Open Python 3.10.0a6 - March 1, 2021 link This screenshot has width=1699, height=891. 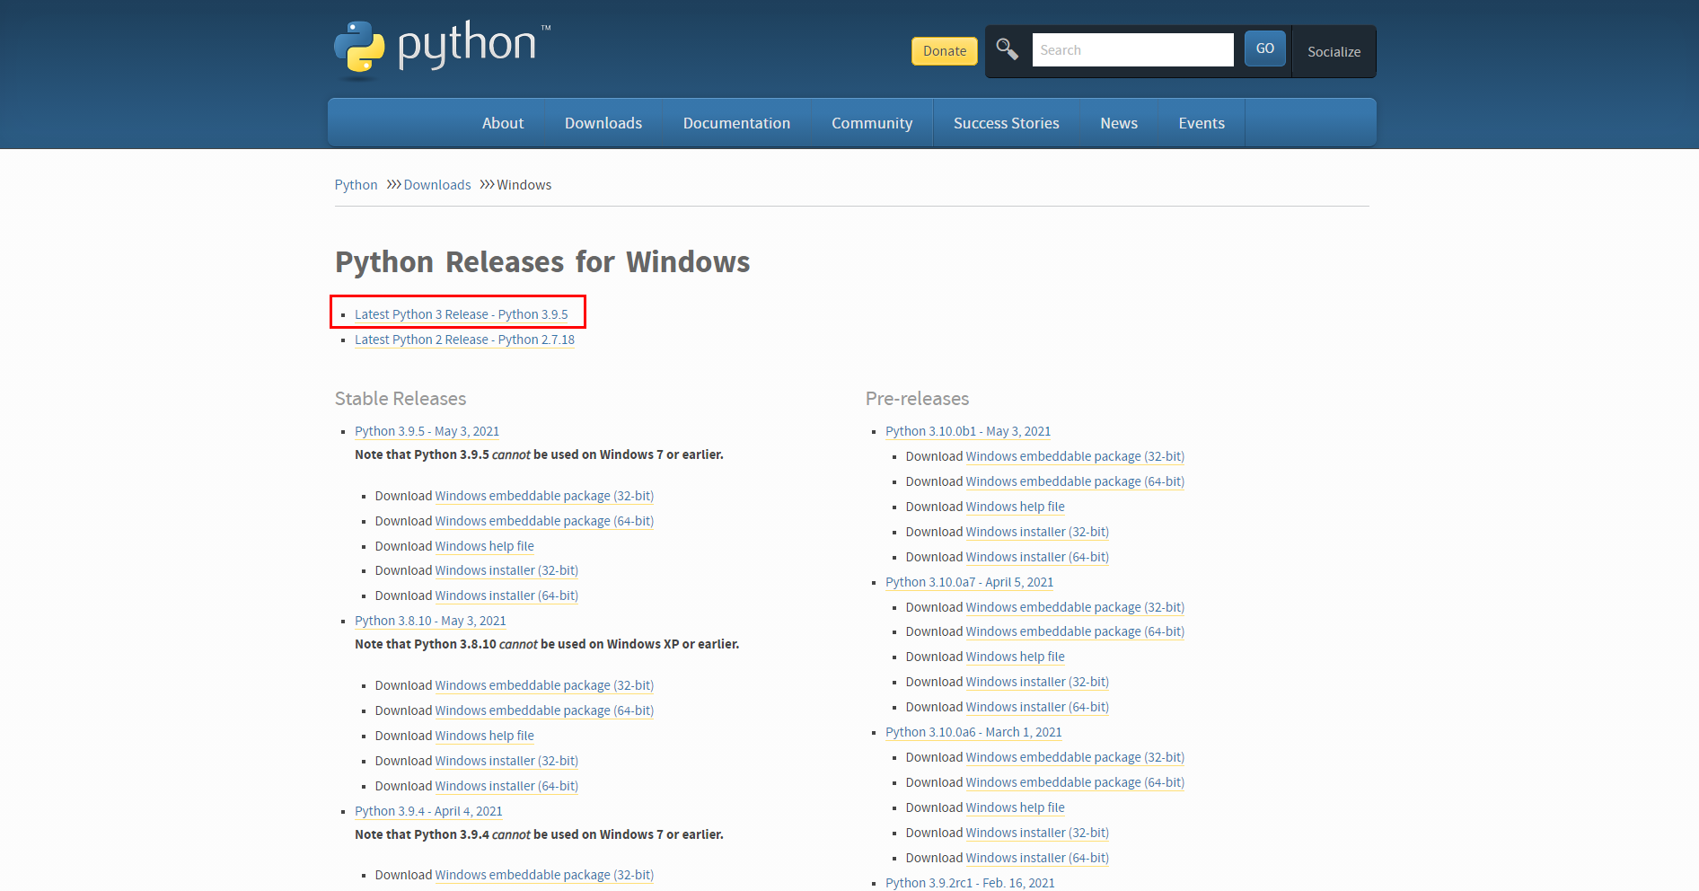973,732
